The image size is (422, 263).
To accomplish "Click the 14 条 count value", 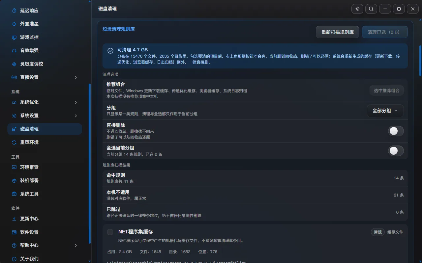I will [399, 178].
